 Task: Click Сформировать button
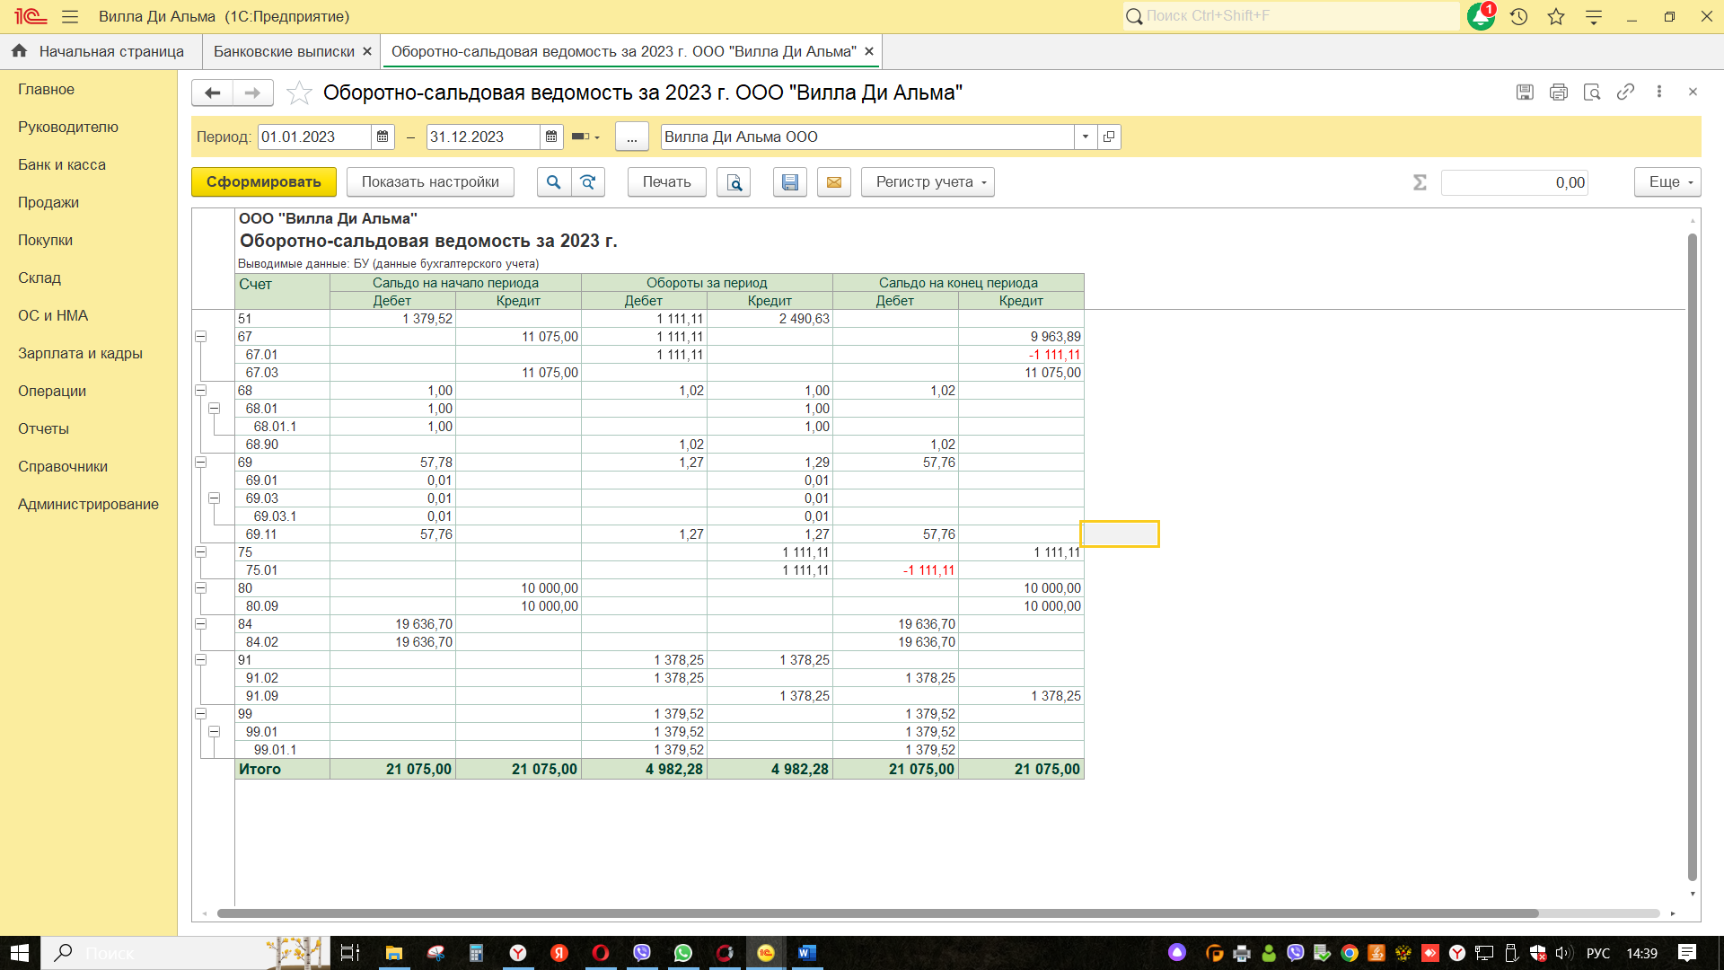264,182
